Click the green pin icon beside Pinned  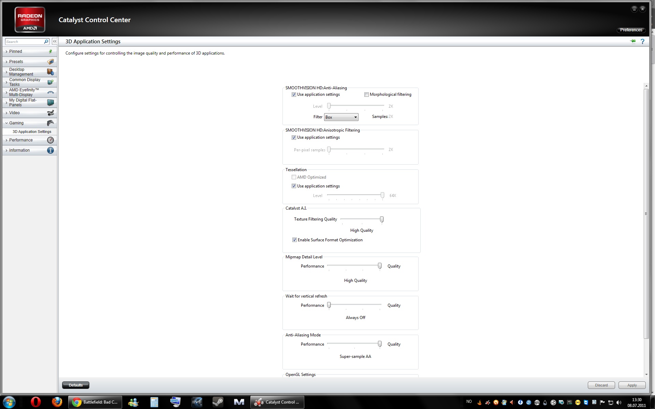(x=50, y=51)
